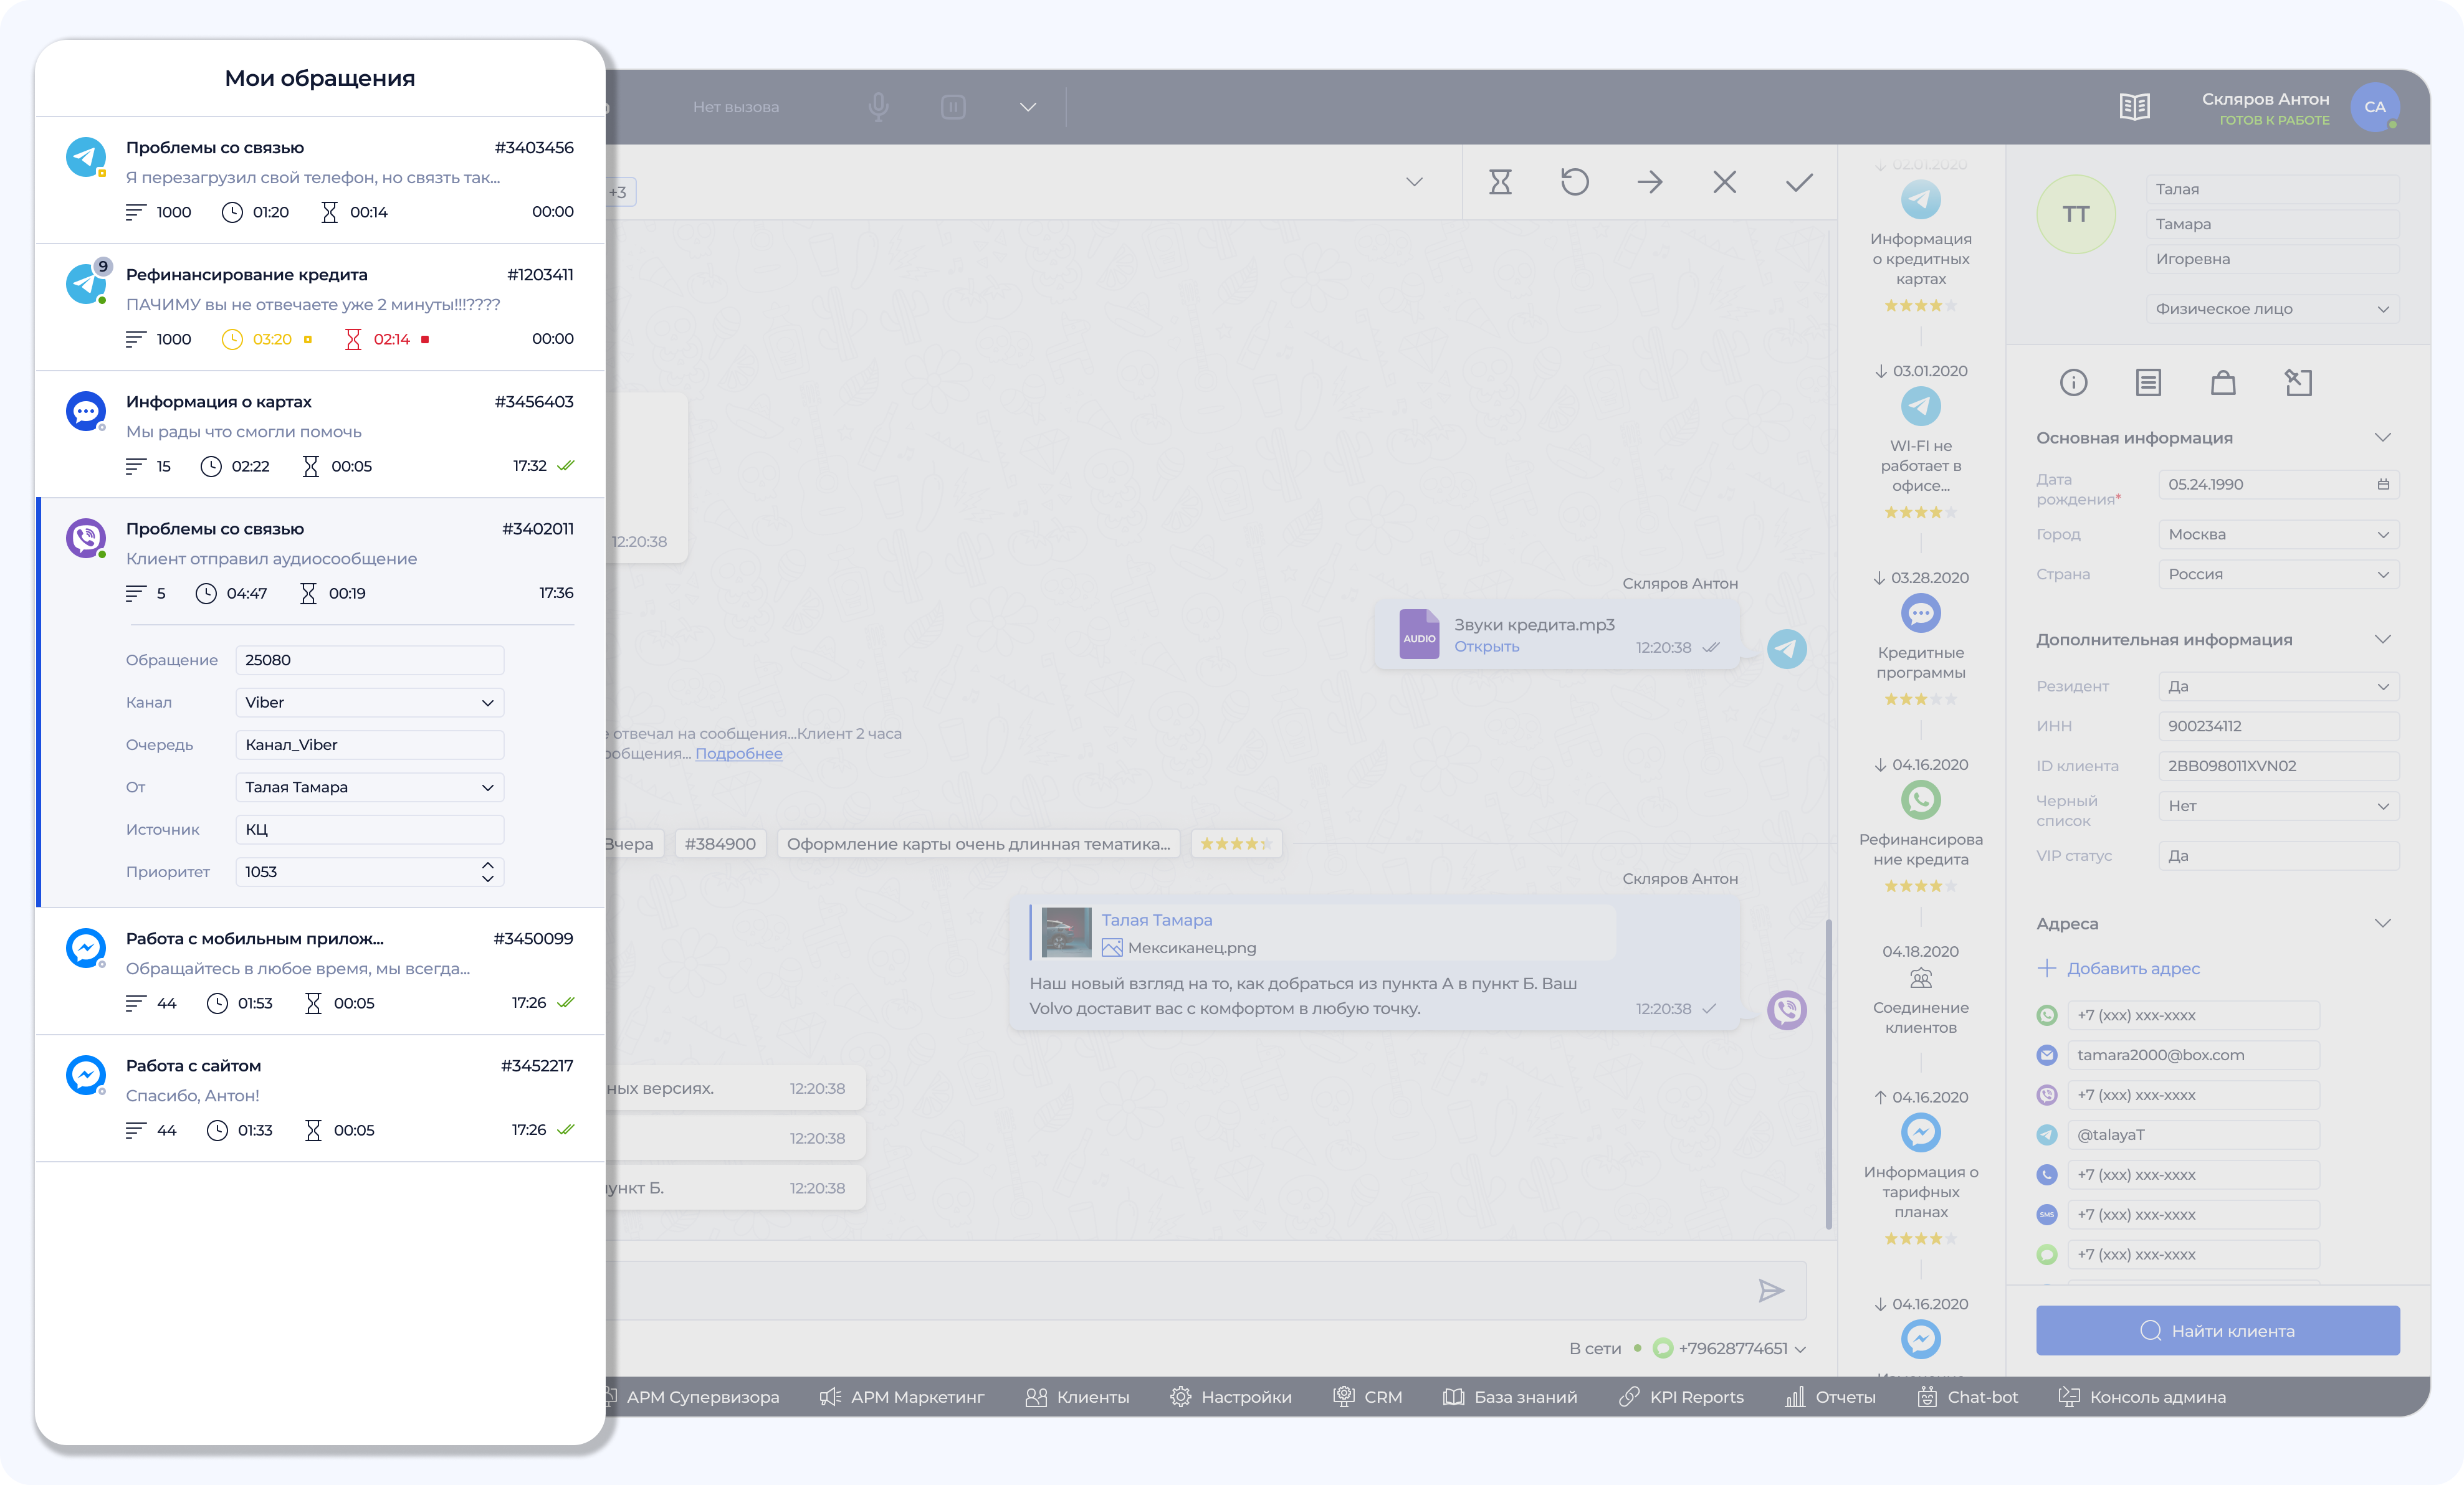Open Клиенты in bottom menu
This screenshot has height=1485, width=2464.
click(1076, 1397)
